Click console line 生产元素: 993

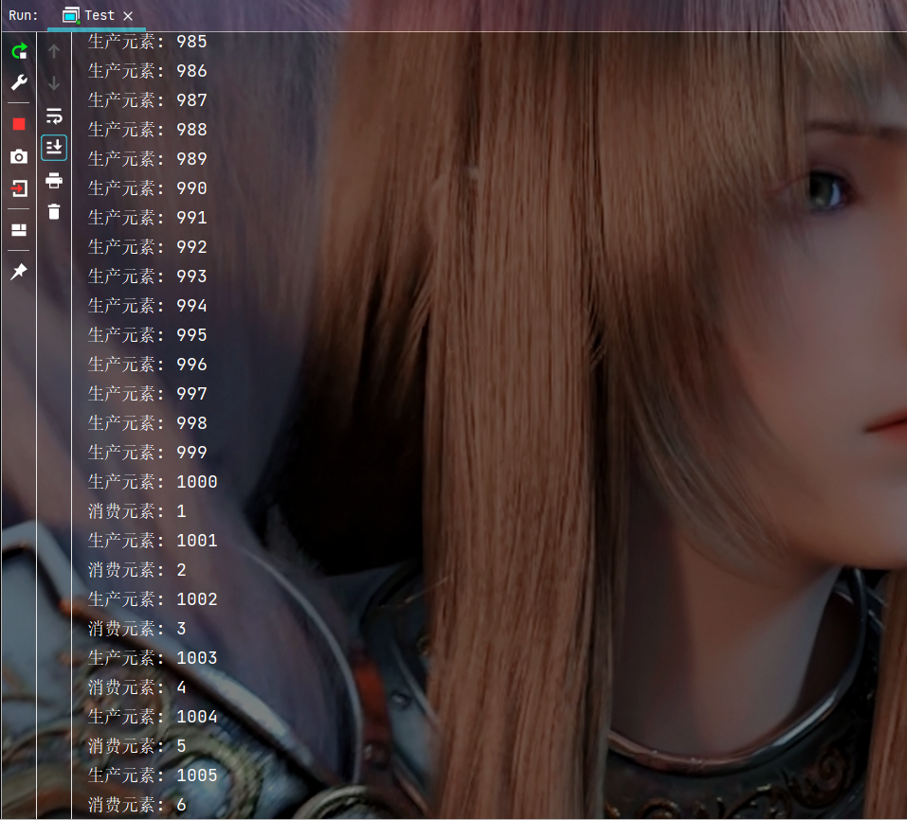point(148,276)
